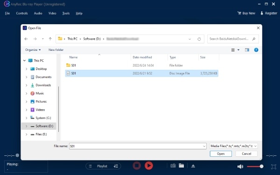The width and height of the screenshot is (280, 175).
Task: Open the Tools menu
Action: [66, 13]
